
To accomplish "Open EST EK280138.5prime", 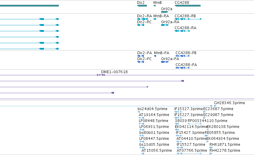I will pos(223,127).
